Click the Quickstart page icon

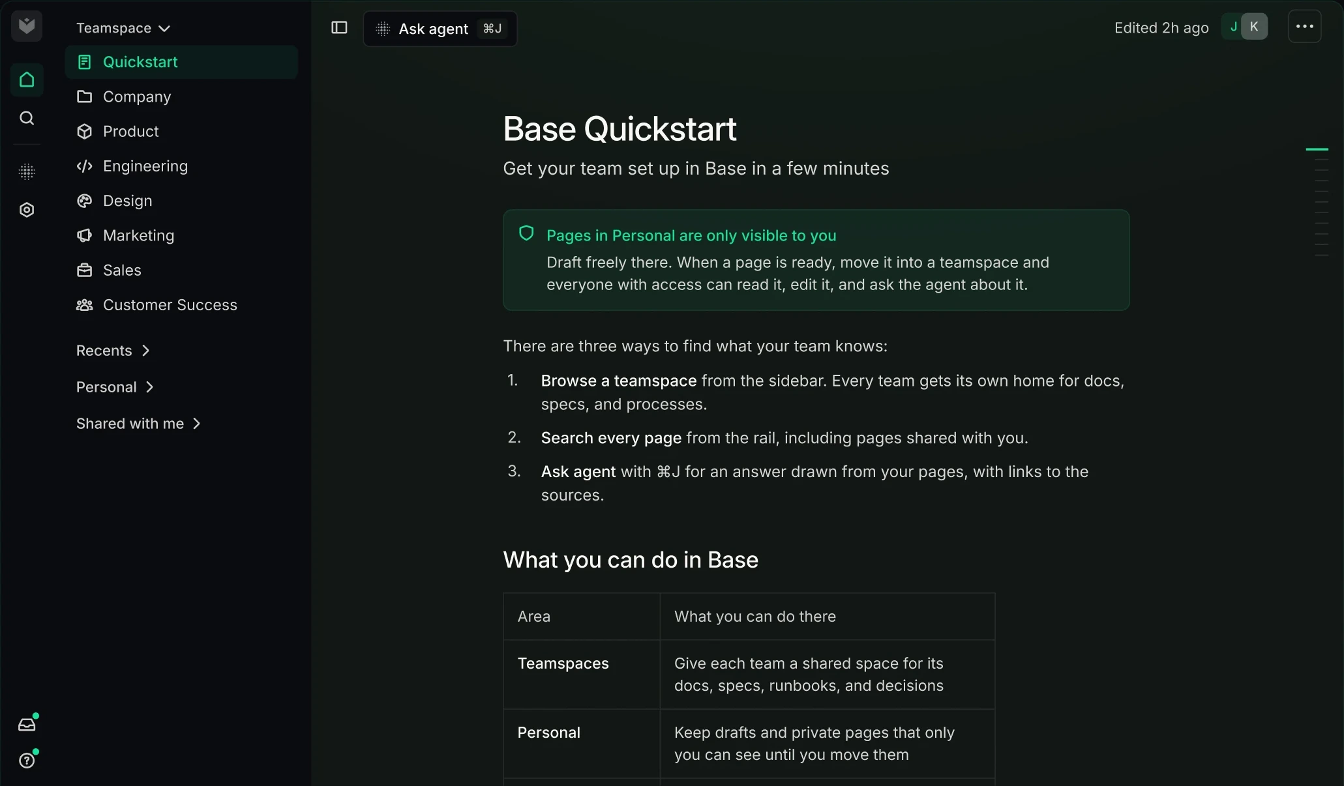(x=84, y=62)
